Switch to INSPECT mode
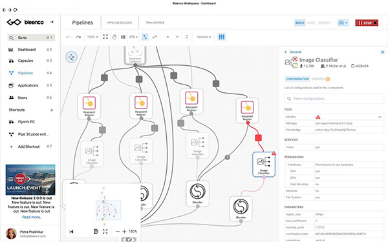 (x=324, y=23)
